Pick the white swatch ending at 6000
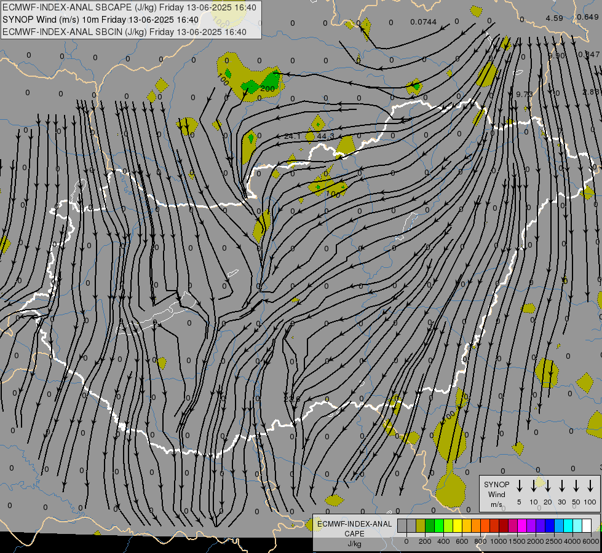602x553 pixels. tap(586, 525)
